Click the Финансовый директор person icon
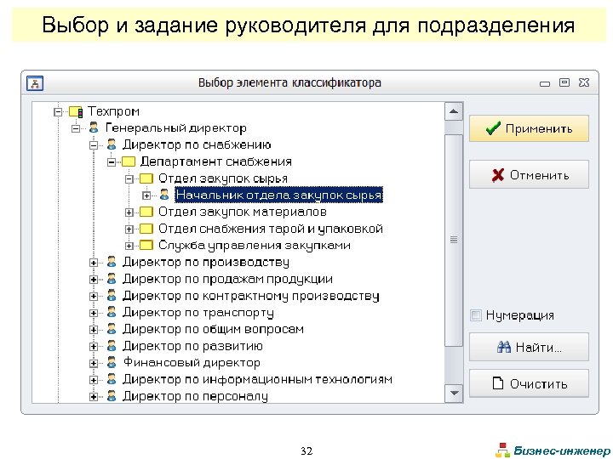Image resolution: width=613 pixels, height=459 pixels. click(112, 363)
